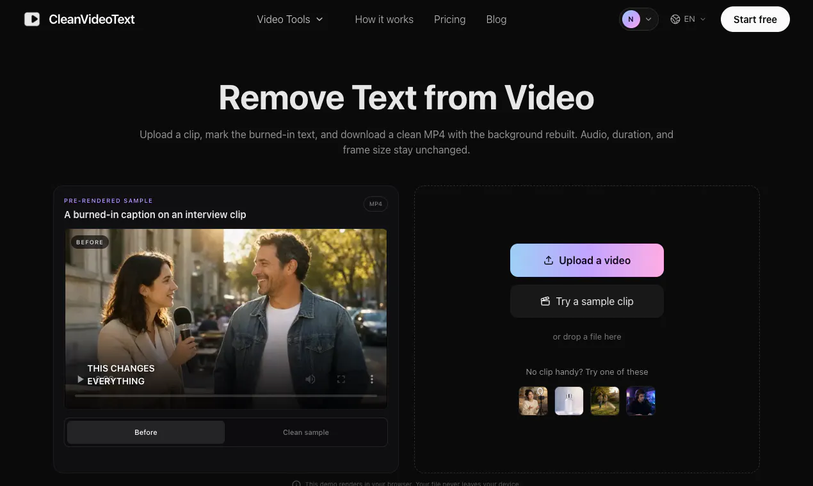Select the park walkers sample thumbnail

tap(605, 401)
